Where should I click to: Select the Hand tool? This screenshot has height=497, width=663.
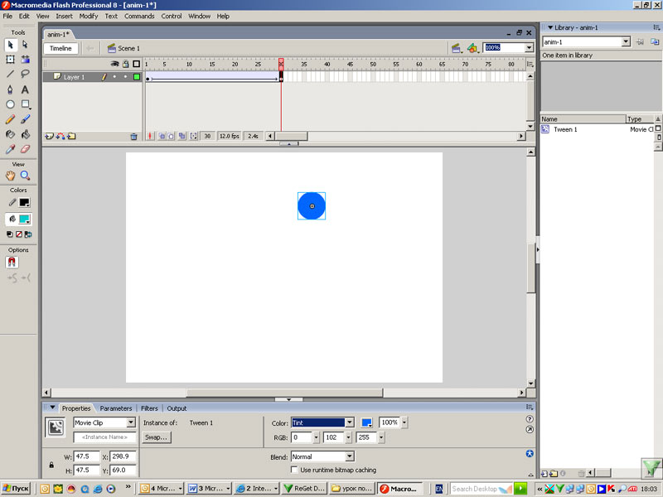[x=10, y=176]
